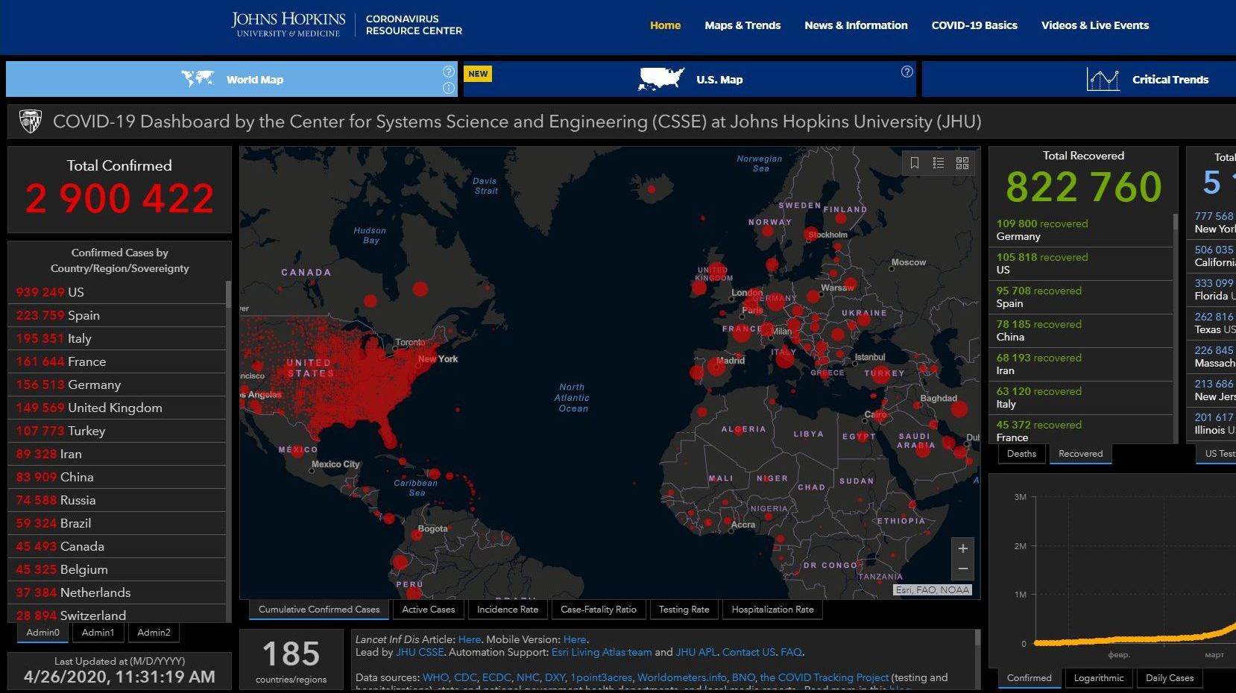Select Case-Fatality Ratio map tab
This screenshot has height=693, width=1236.
tap(599, 610)
